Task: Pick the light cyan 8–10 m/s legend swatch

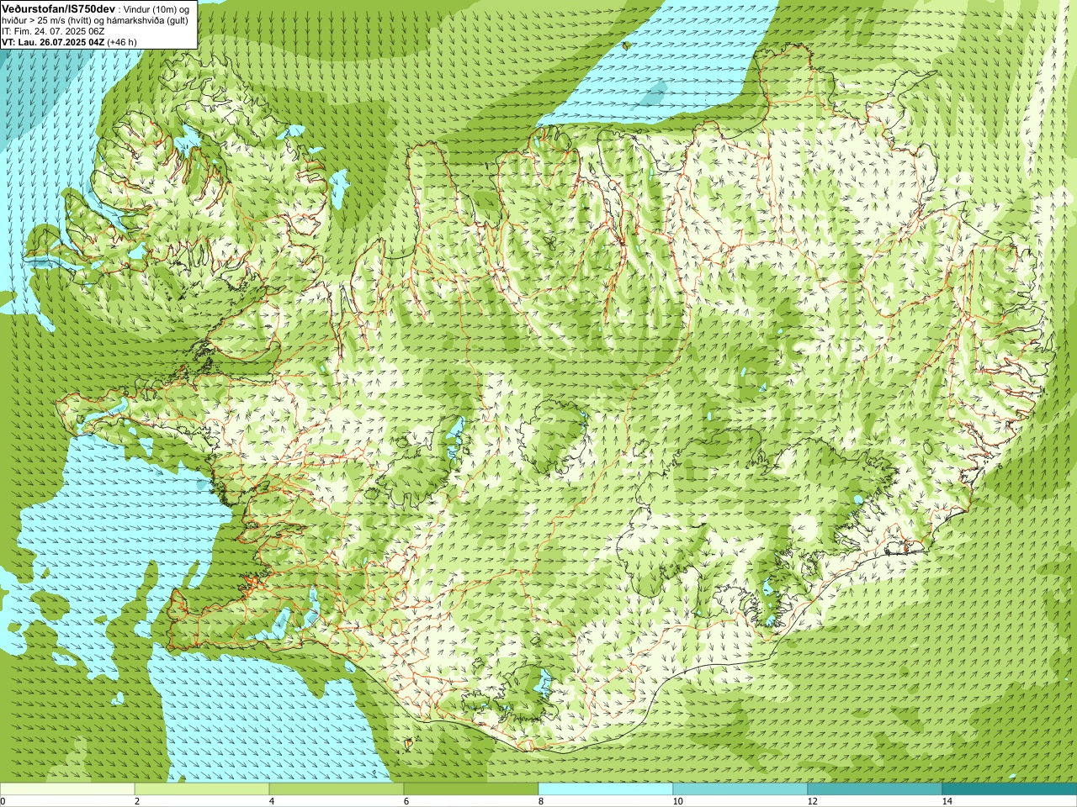Action: [606, 789]
